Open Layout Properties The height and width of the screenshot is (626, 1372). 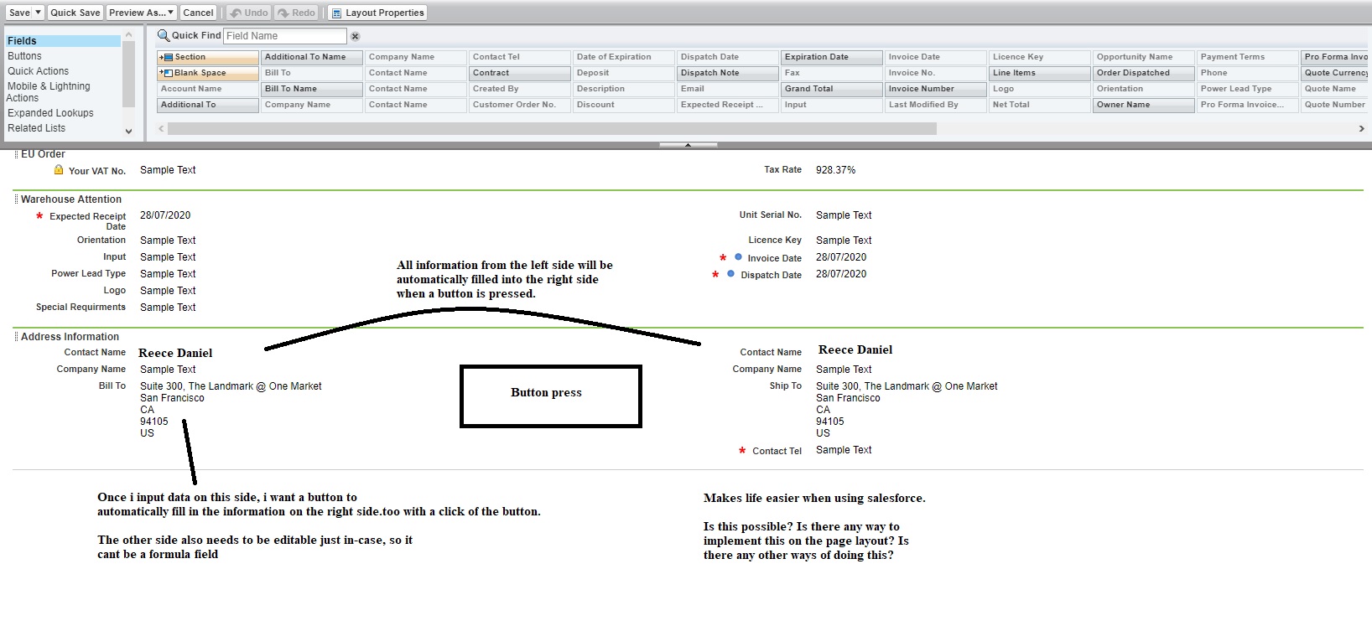coord(377,13)
